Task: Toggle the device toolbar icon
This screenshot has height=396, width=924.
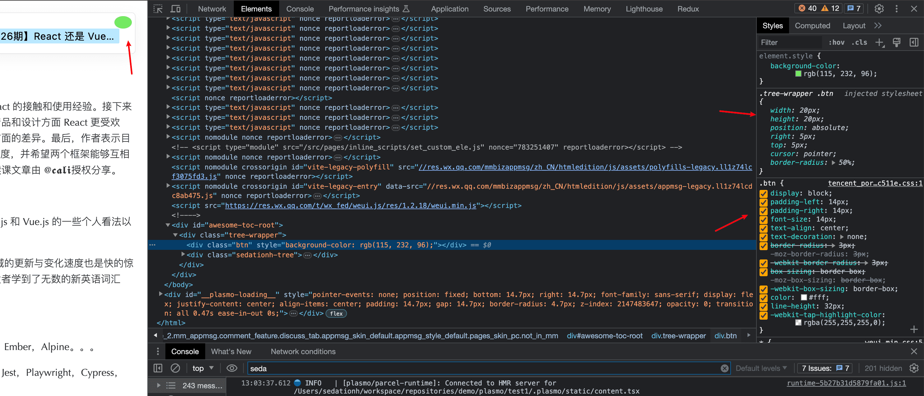Action: 175,9
